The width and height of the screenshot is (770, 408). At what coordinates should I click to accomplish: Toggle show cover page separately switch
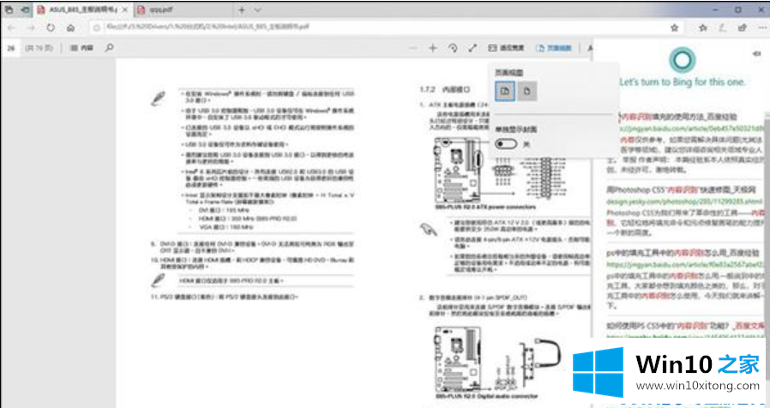506,144
